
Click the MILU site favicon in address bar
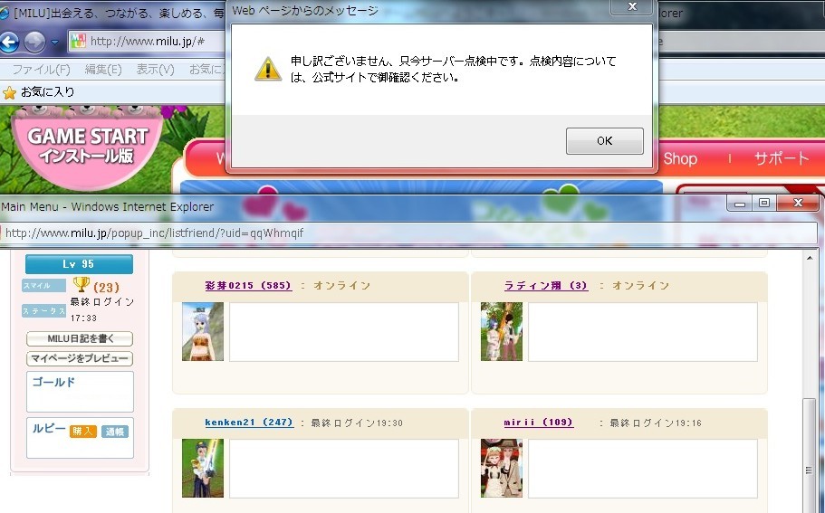pyautogui.click(x=79, y=42)
